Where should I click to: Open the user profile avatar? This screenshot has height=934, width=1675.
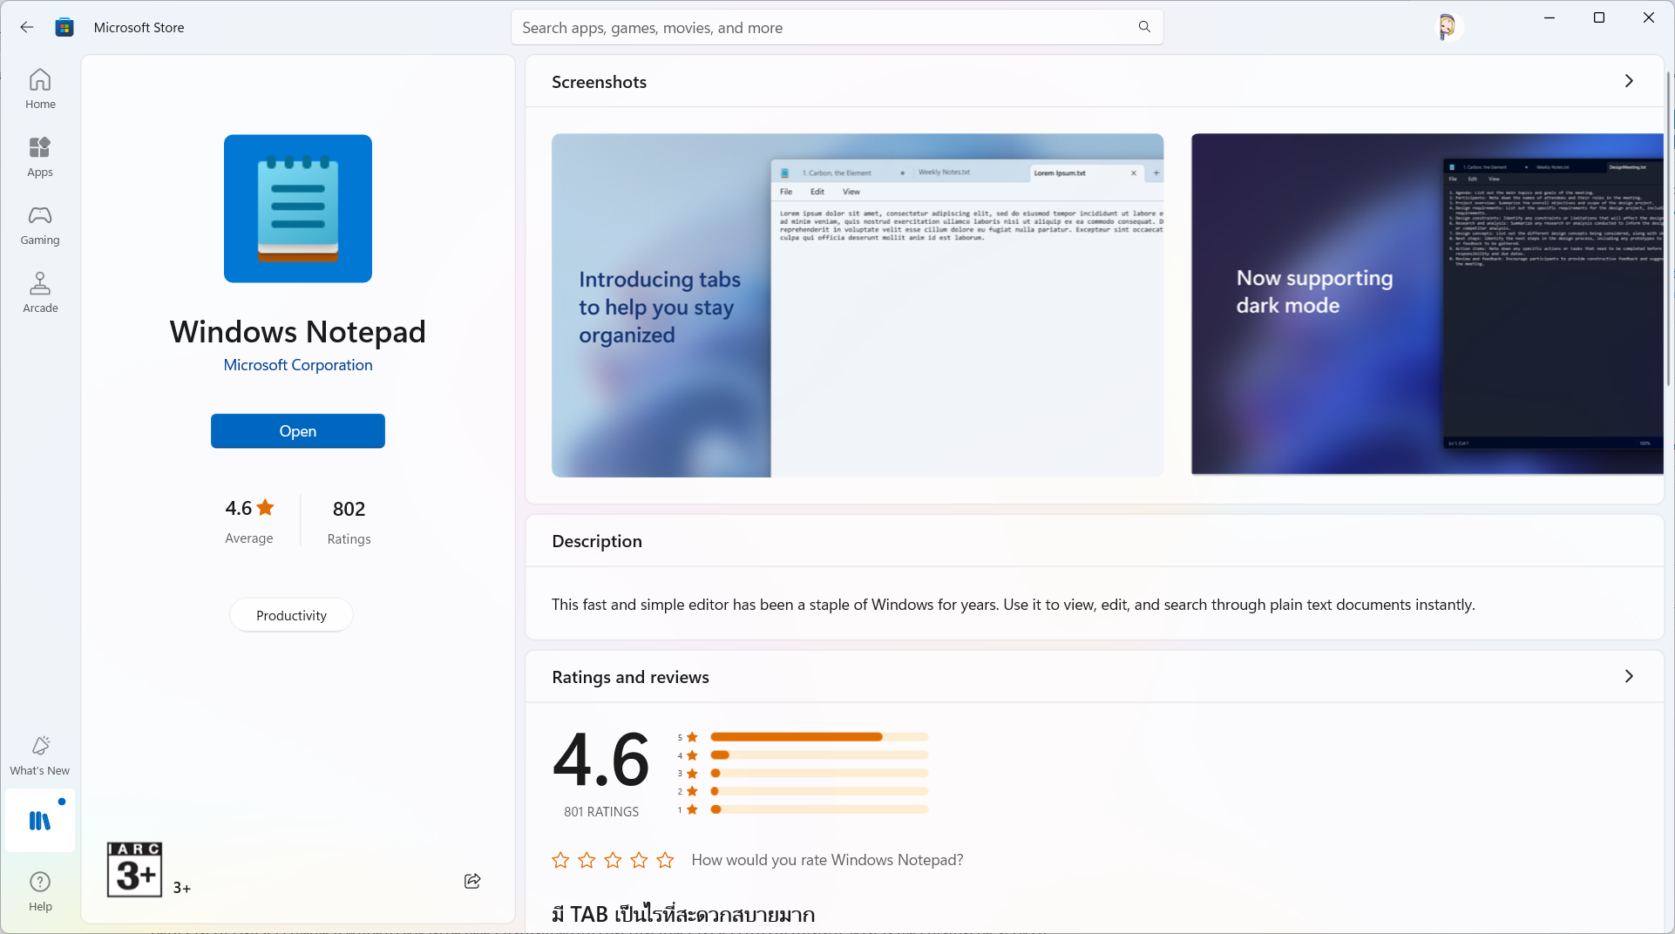1447,27
